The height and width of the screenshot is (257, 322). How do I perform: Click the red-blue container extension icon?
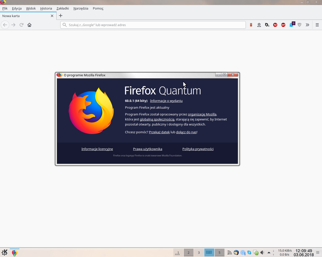click(251, 25)
